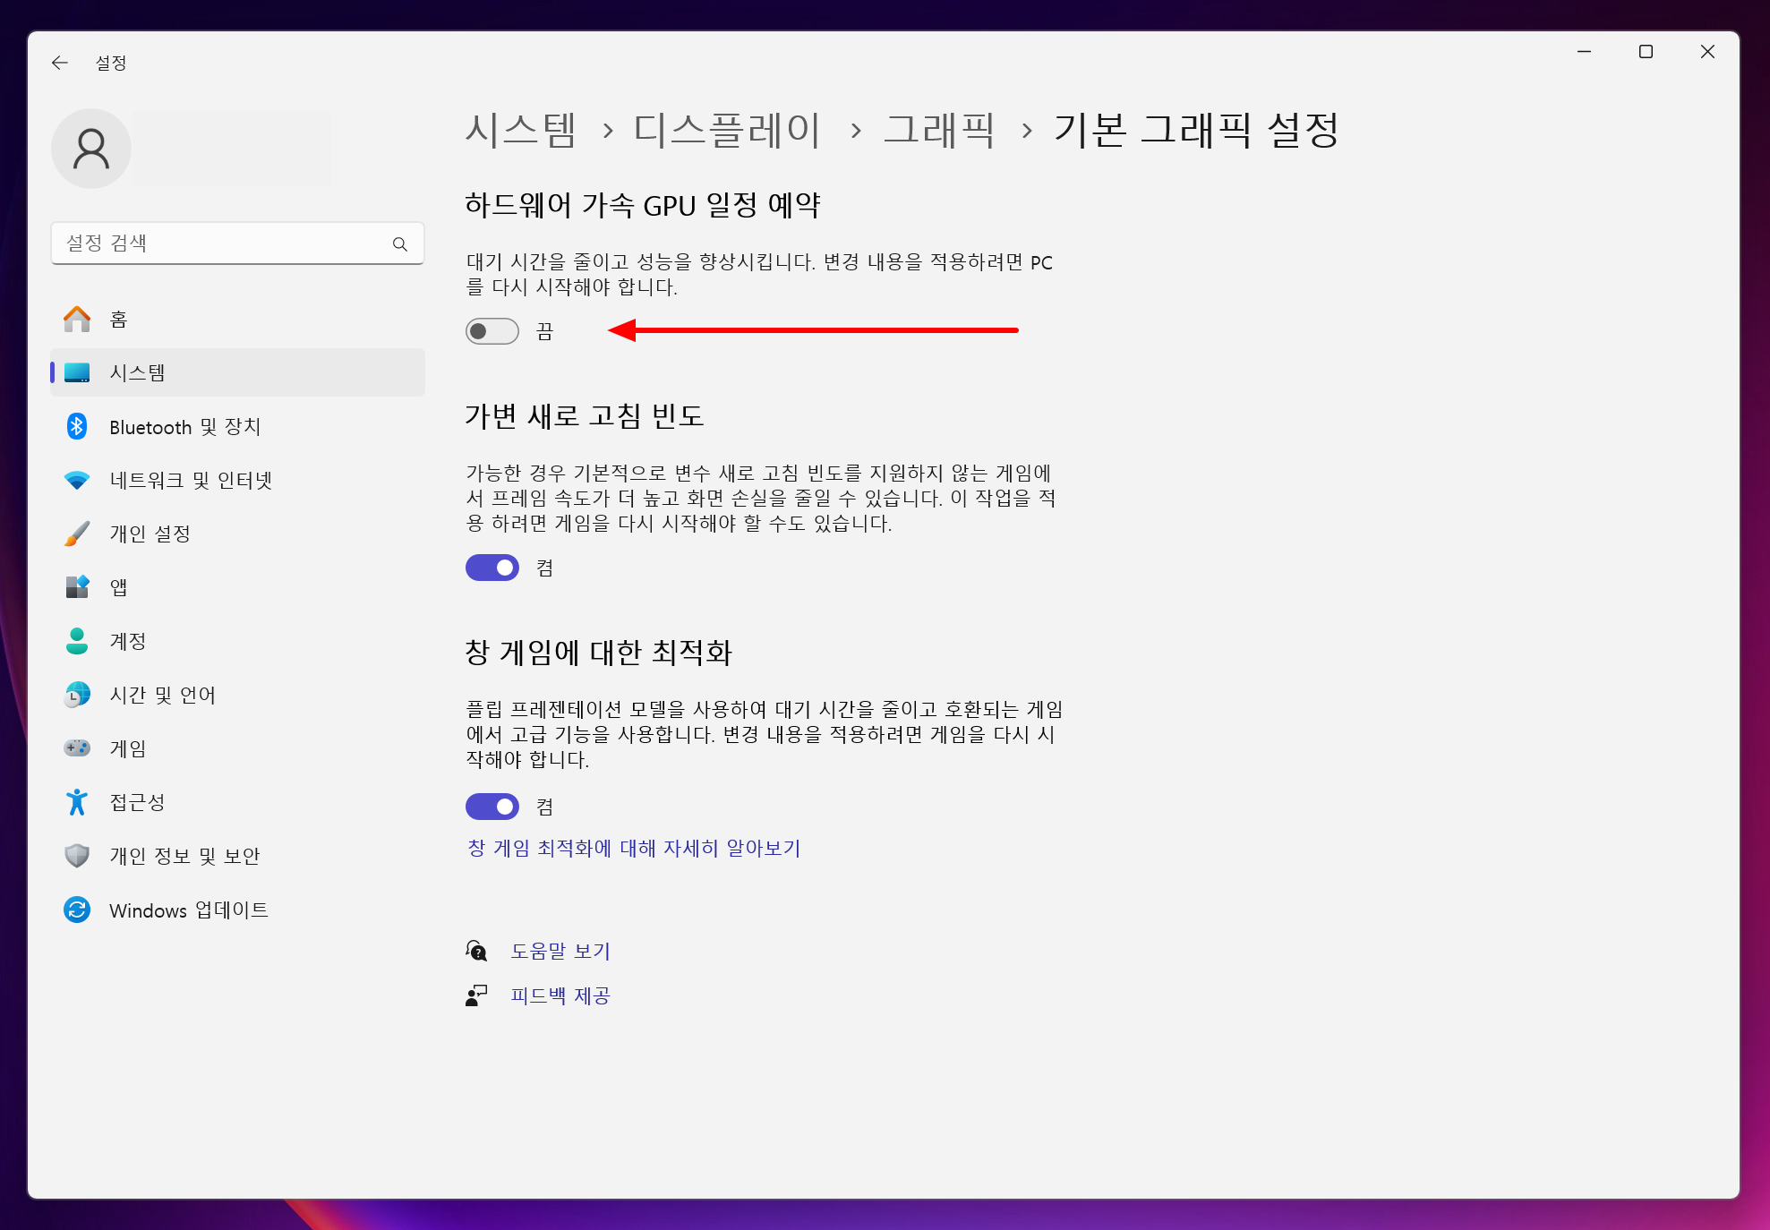Click the back arrow in title bar
Viewport: 1770px width, 1230px height.
click(60, 63)
